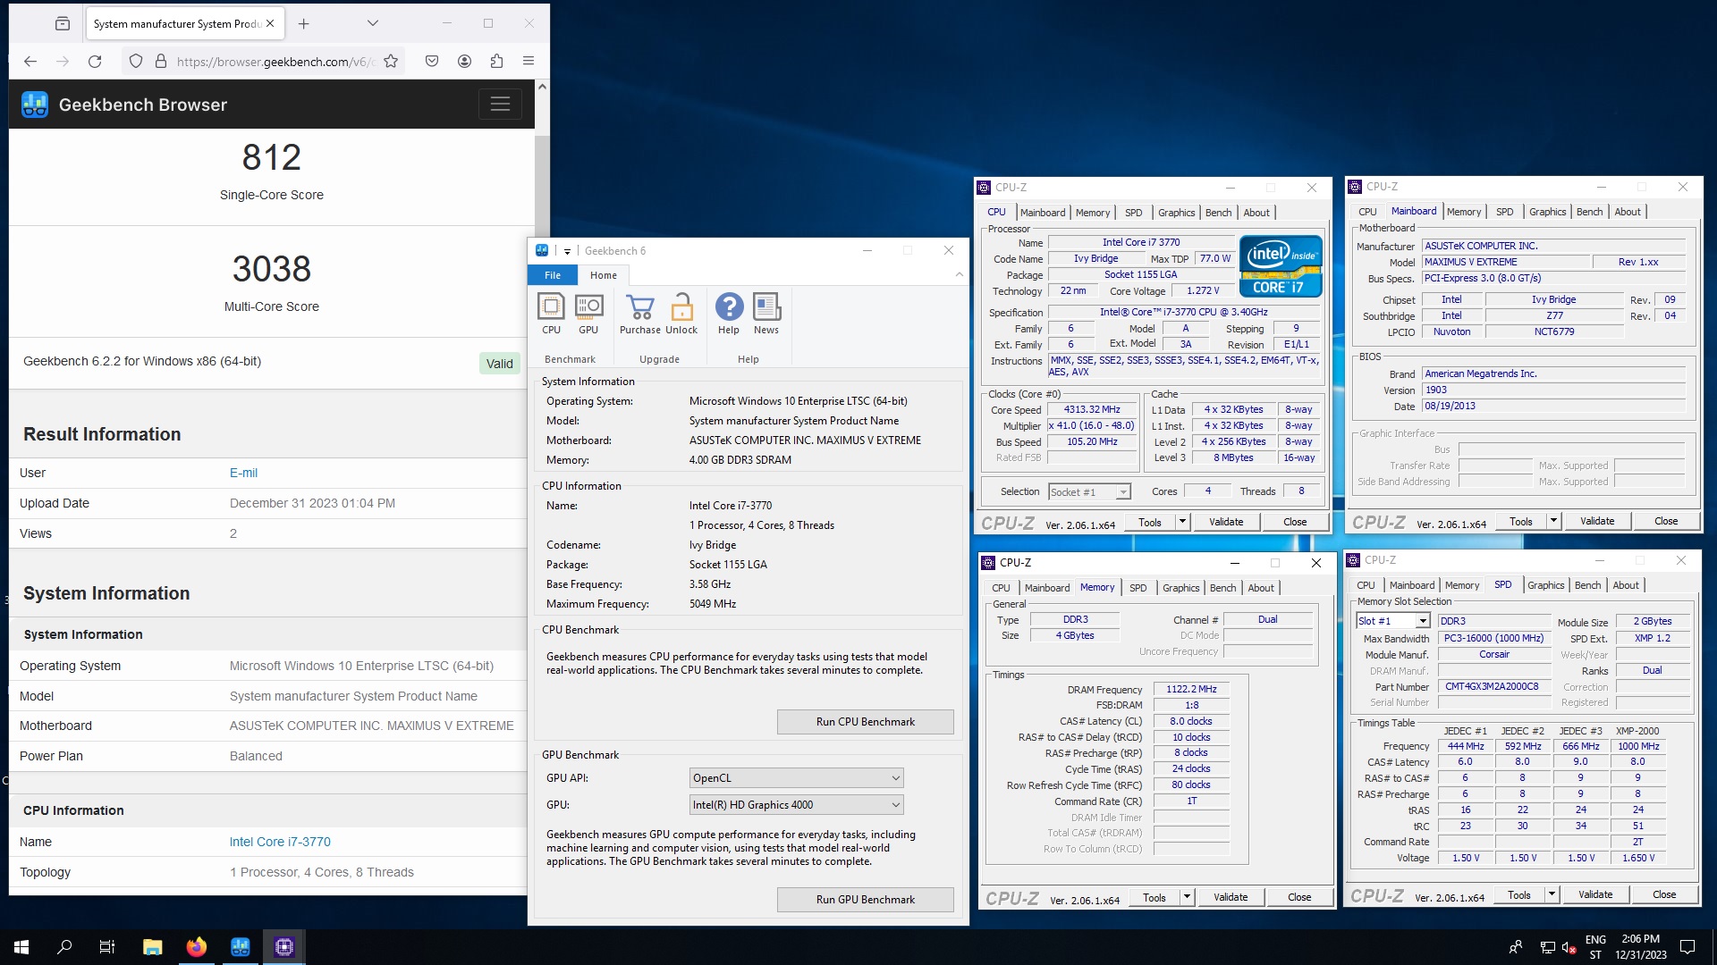1717x965 pixels.
Task: Open the GPU API OpenCL dropdown
Action: (797, 778)
